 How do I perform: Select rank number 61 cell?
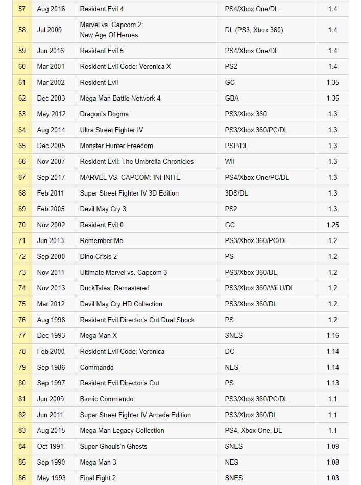click(x=22, y=83)
